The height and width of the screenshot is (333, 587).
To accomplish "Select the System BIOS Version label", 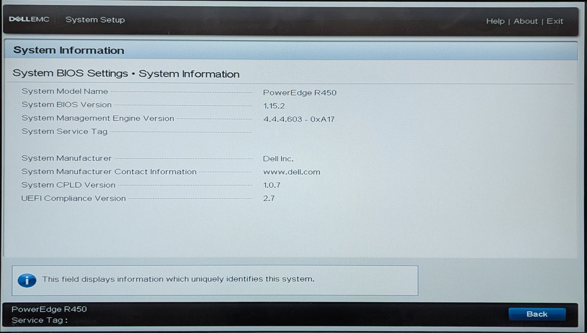I will [x=67, y=105].
